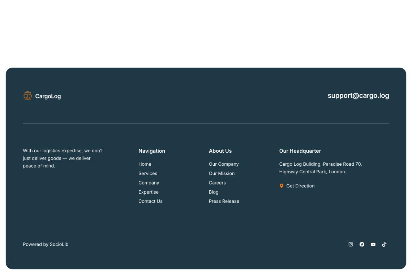Open the Instagram social icon
This screenshot has height=275, width=412.
coord(351,244)
